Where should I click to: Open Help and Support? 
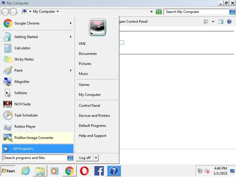[x=92, y=136]
